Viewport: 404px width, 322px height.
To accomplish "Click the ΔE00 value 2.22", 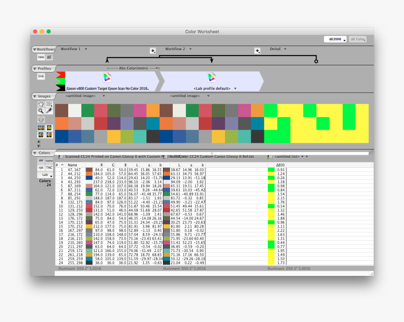I will 281,230.
